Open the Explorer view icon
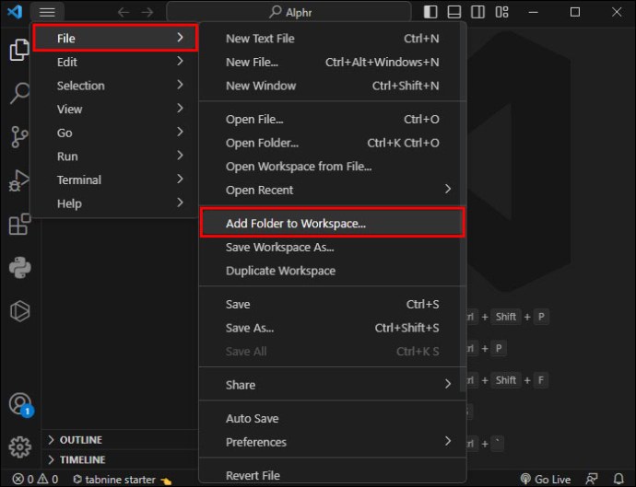Image resolution: width=636 pixels, height=487 pixels. 19,50
